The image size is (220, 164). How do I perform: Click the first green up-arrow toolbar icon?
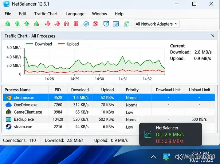click(x=8, y=24)
